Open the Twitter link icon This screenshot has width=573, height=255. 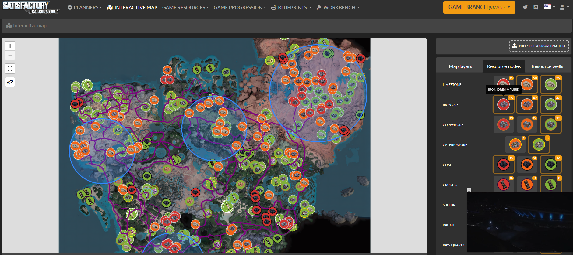click(525, 7)
